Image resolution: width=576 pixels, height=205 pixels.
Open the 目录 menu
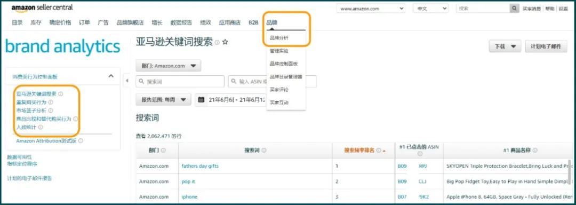click(x=17, y=22)
